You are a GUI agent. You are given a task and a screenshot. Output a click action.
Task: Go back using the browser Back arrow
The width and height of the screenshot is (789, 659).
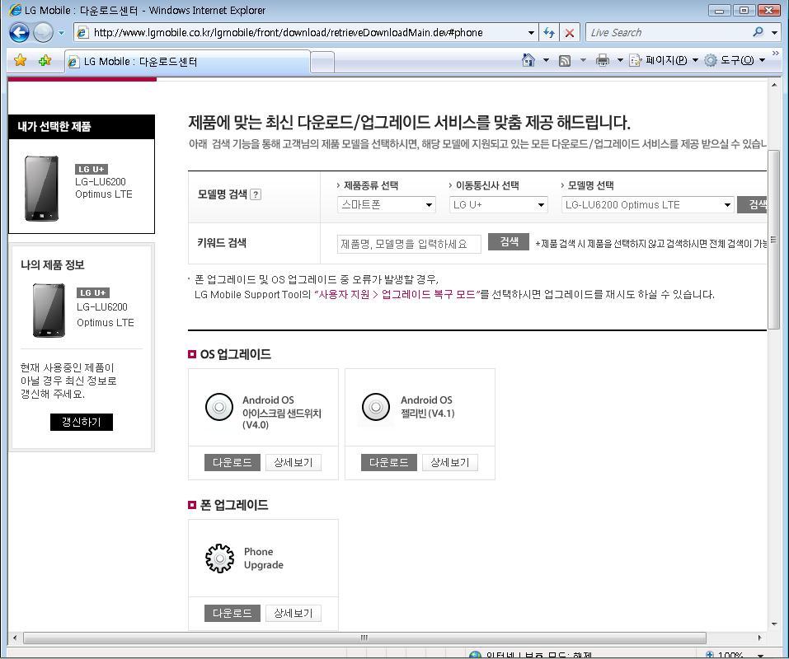pyautogui.click(x=19, y=33)
